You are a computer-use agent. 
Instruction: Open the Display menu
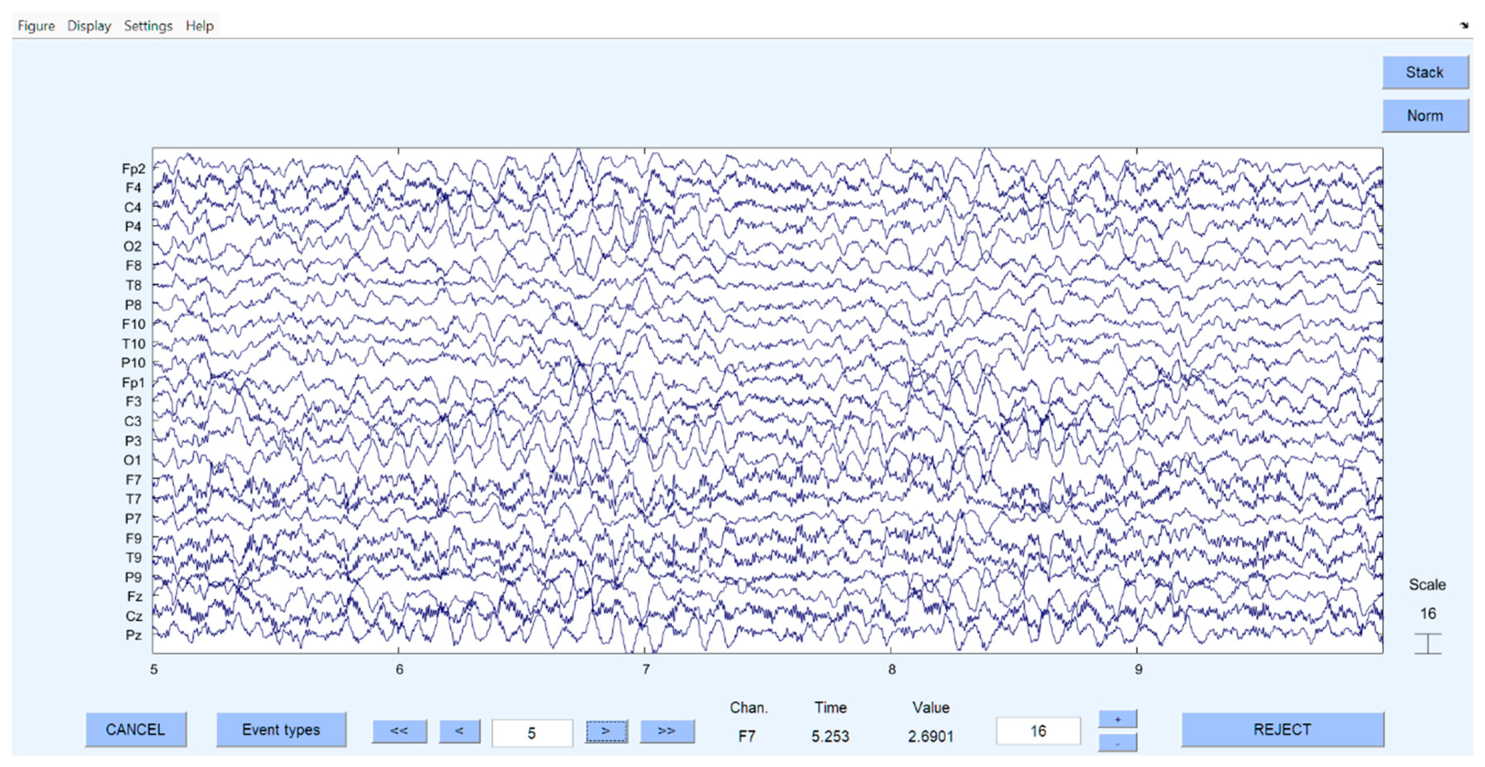[x=89, y=26]
